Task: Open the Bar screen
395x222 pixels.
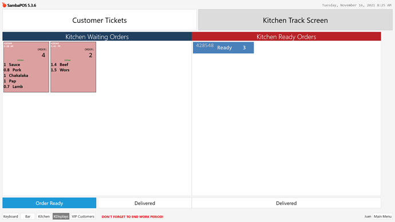Action: 27,216
